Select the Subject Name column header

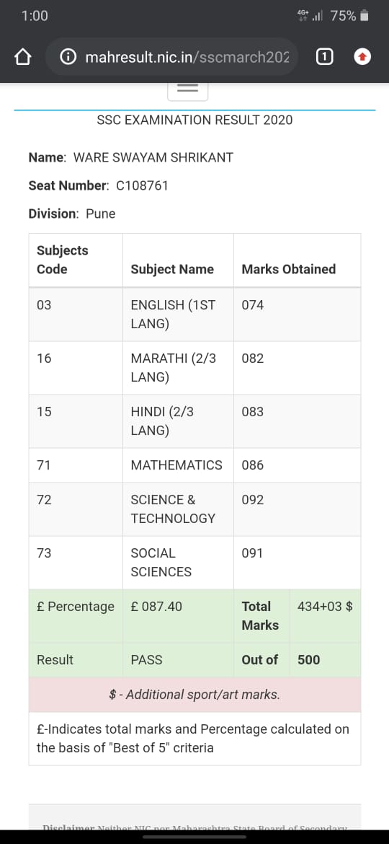coord(179,260)
